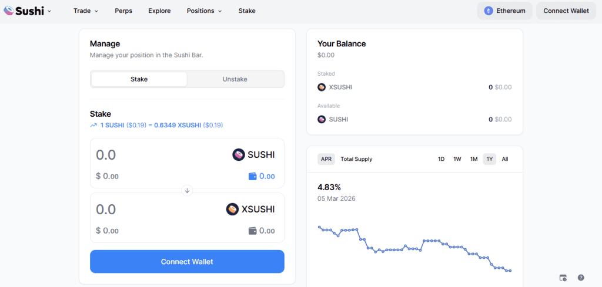Click the down arrow between token fields

(x=188, y=190)
